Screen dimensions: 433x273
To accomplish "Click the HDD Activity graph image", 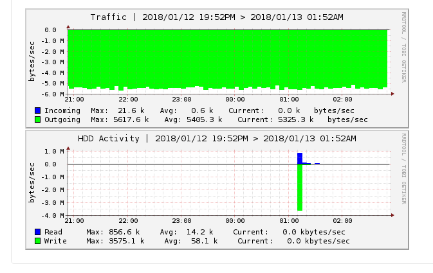I will pos(217,189).
